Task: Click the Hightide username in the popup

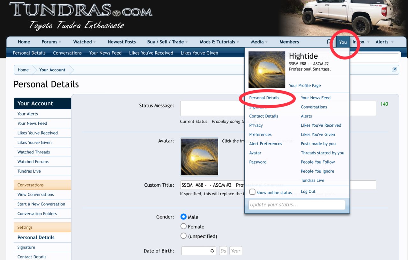Action: [303, 56]
